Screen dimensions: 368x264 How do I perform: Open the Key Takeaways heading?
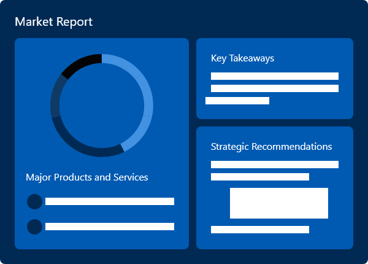[242, 58]
